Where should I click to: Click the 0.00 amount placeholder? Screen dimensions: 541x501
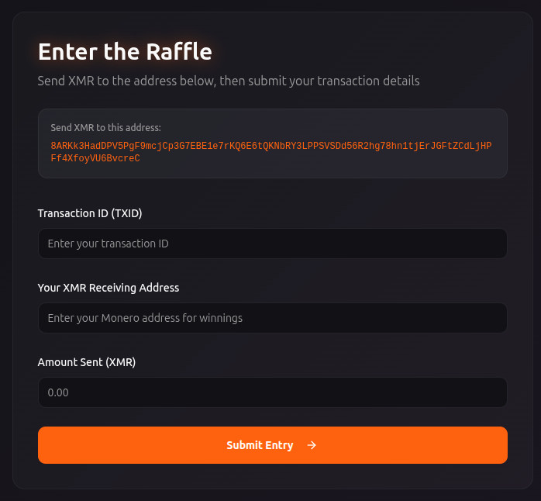[x=58, y=392]
